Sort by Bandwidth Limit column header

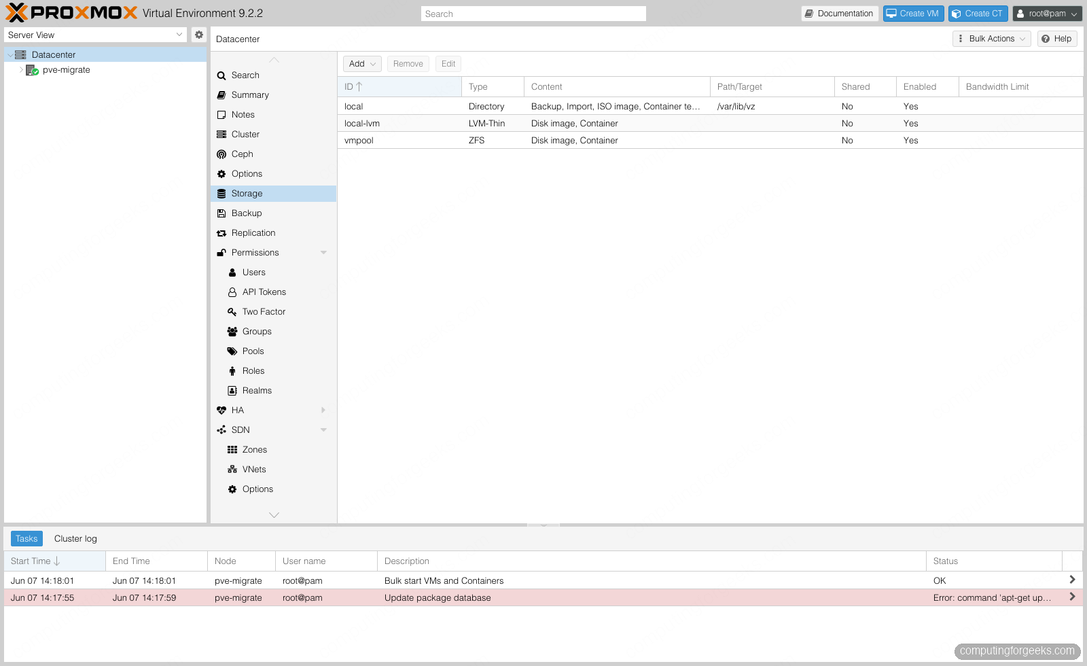pyautogui.click(x=1020, y=87)
